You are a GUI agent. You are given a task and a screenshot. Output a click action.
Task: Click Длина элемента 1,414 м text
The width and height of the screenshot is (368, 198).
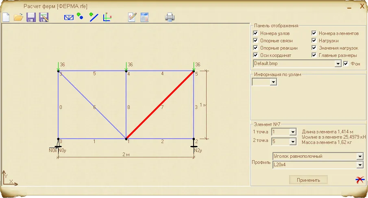327,132
